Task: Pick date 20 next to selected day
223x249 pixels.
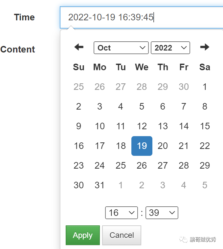Action: point(163,146)
